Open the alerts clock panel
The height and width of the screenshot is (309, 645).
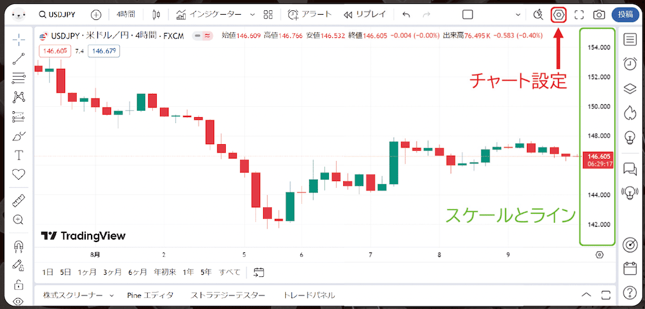[x=630, y=64]
